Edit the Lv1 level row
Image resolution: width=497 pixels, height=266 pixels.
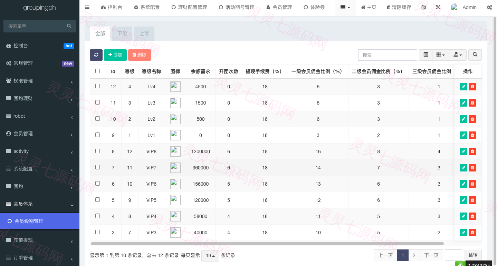(x=463, y=135)
